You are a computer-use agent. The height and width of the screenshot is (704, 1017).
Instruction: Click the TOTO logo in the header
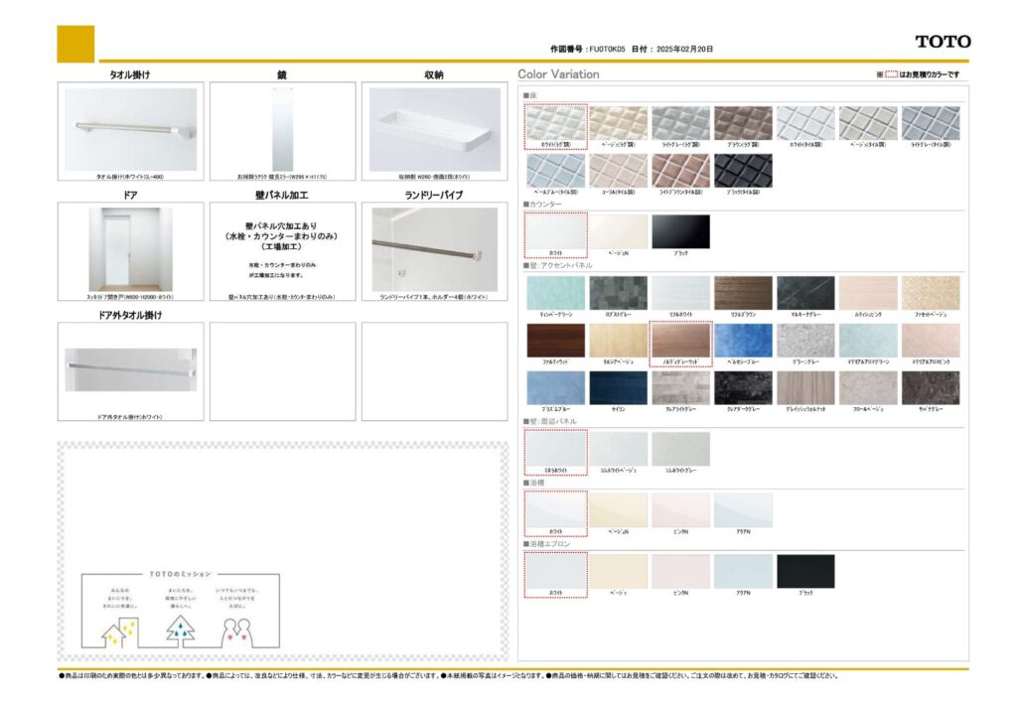[943, 42]
